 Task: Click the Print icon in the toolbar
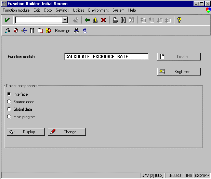point(115,20)
